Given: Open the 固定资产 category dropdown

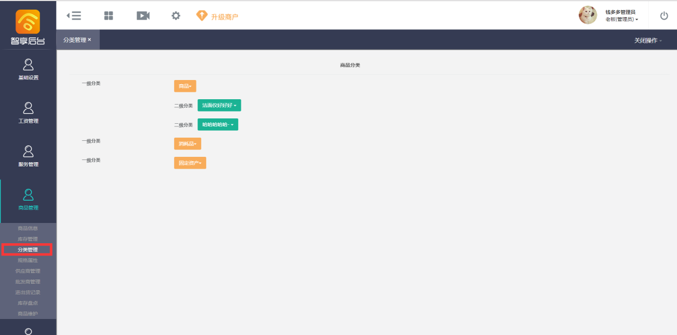Looking at the screenshot, I should pos(190,163).
